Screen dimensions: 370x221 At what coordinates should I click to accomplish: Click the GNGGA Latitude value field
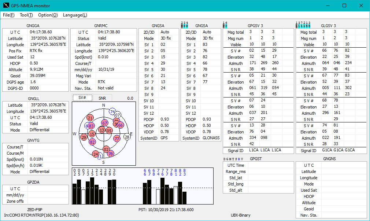48,38
